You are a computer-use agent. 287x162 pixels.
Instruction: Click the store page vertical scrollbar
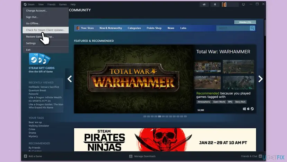(x=265, y=27)
